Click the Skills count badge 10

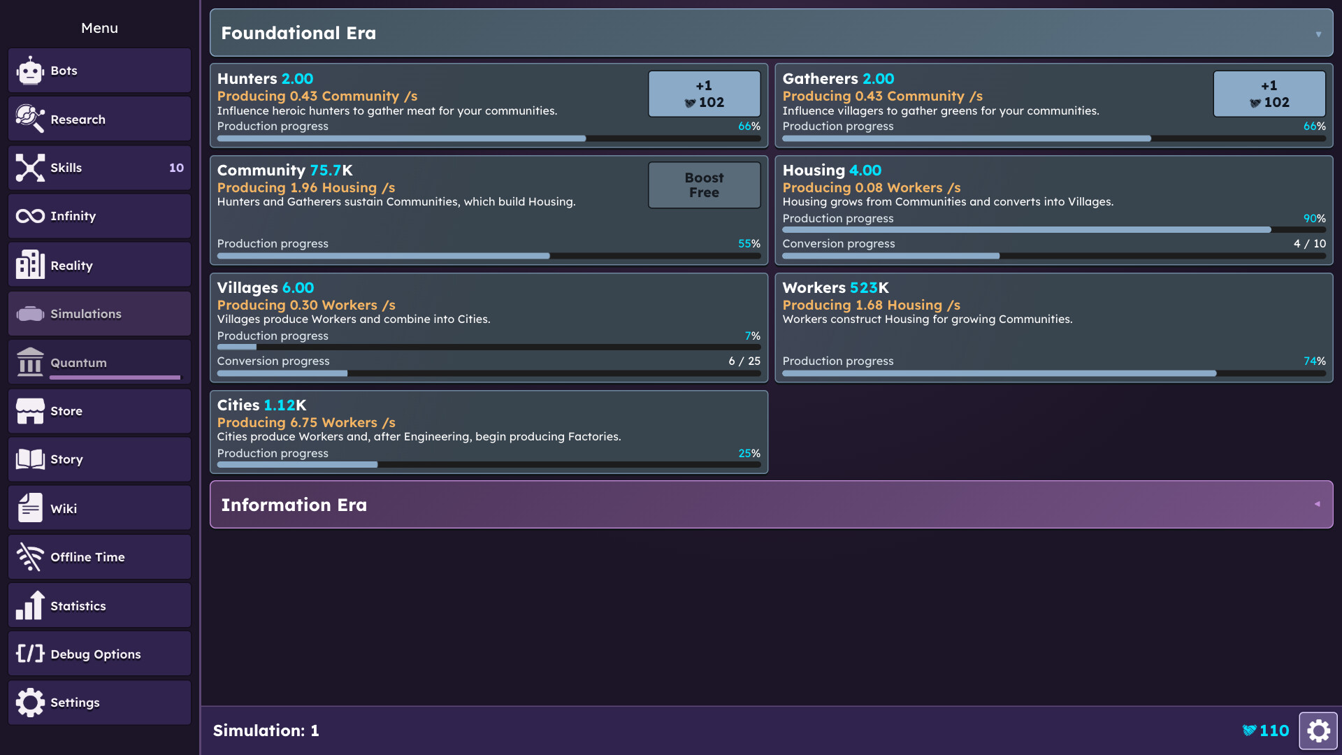(x=176, y=168)
